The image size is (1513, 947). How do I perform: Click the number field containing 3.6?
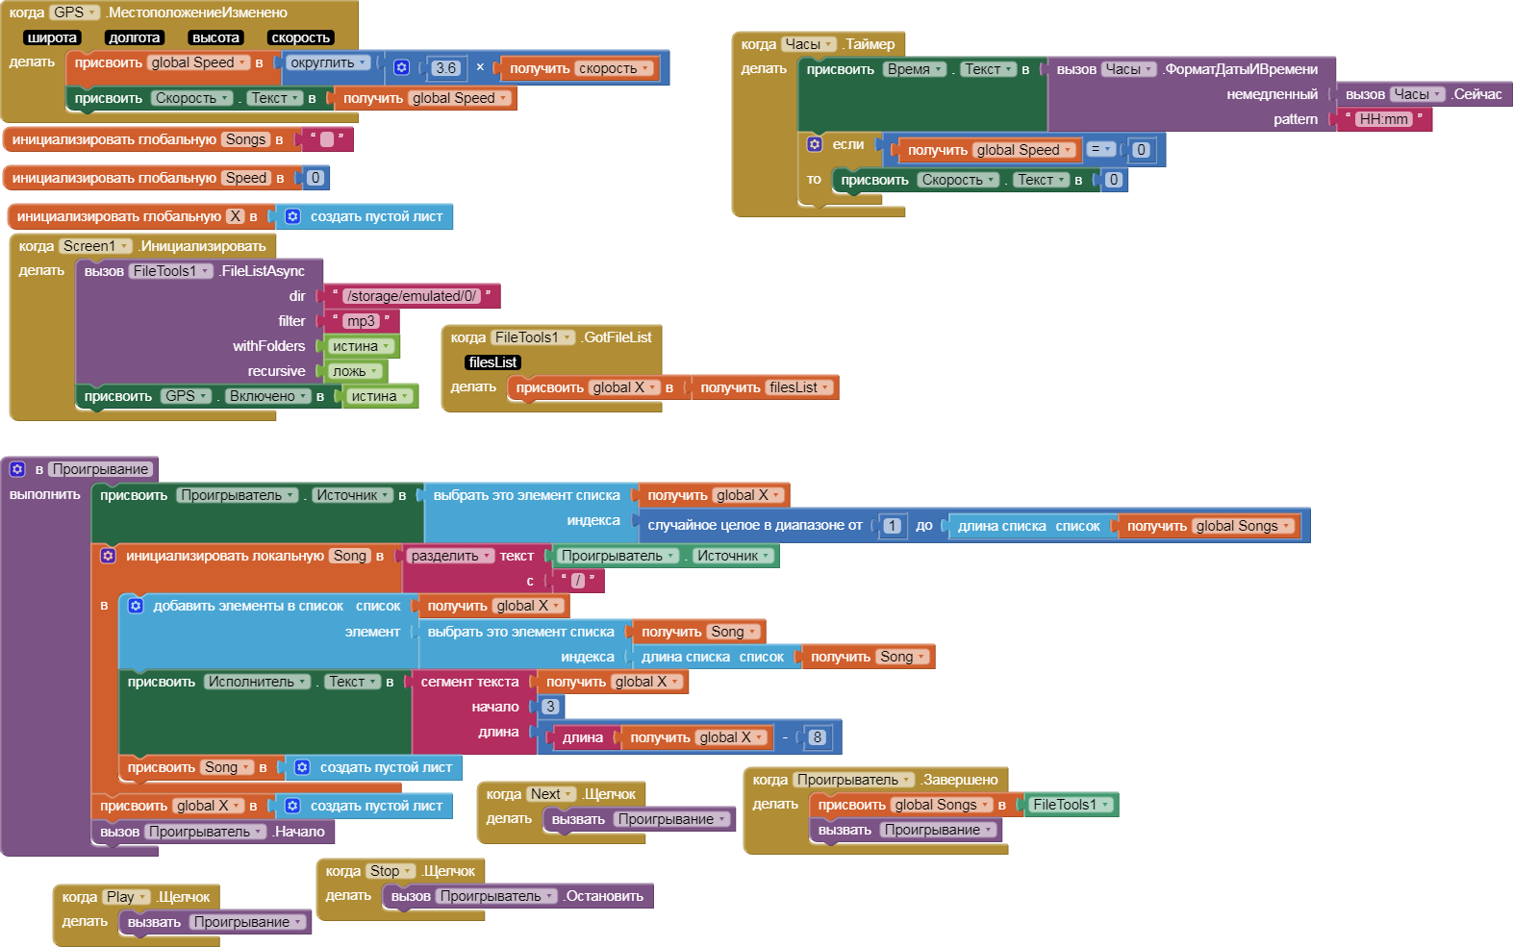445,68
